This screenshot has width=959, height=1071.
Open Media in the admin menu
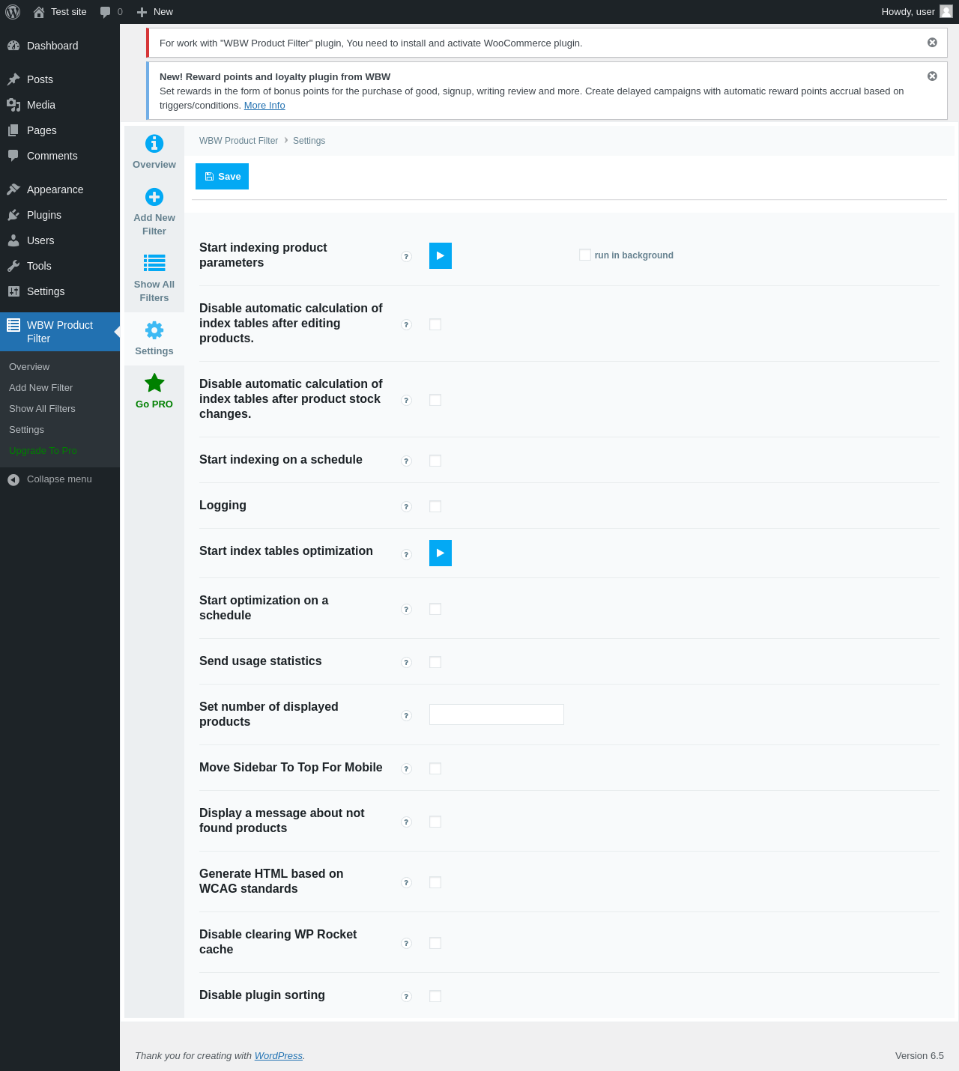[60, 105]
